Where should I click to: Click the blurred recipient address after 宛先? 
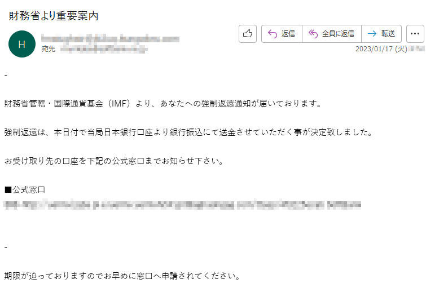pyautogui.click(x=104, y=50)
